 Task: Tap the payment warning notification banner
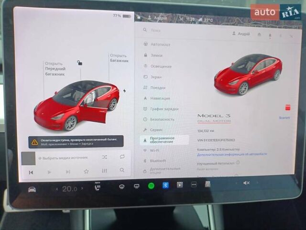pyautogui.click(x=76, y=142)
